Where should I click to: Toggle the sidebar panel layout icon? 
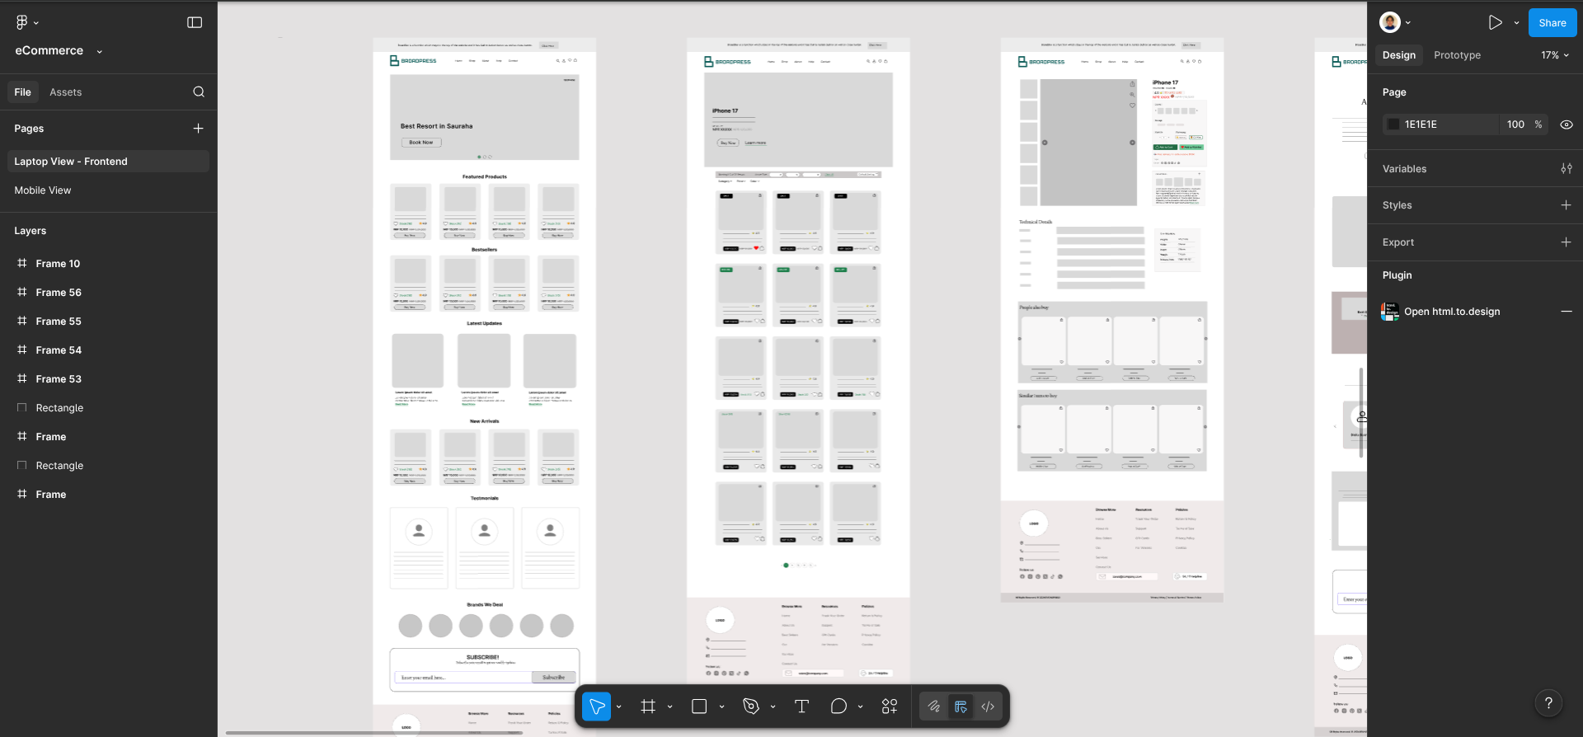click(x=195, y=23)
